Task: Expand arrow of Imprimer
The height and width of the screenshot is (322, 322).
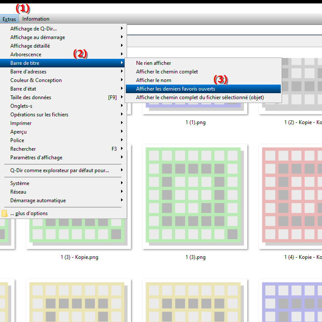Action: point(122,123)
